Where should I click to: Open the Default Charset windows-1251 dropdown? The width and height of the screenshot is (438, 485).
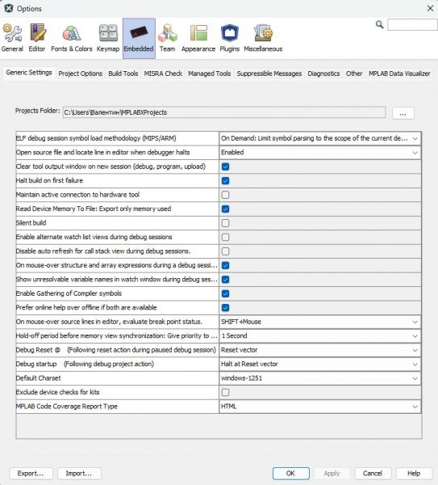pyautogui.click(x=319, y=378)
